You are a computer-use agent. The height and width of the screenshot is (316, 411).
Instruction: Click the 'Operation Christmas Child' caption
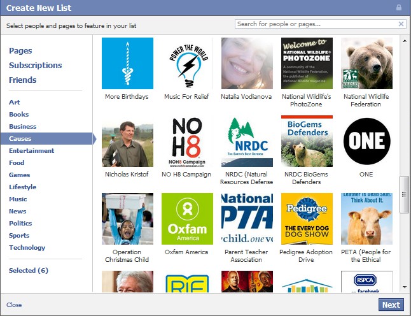127,256
